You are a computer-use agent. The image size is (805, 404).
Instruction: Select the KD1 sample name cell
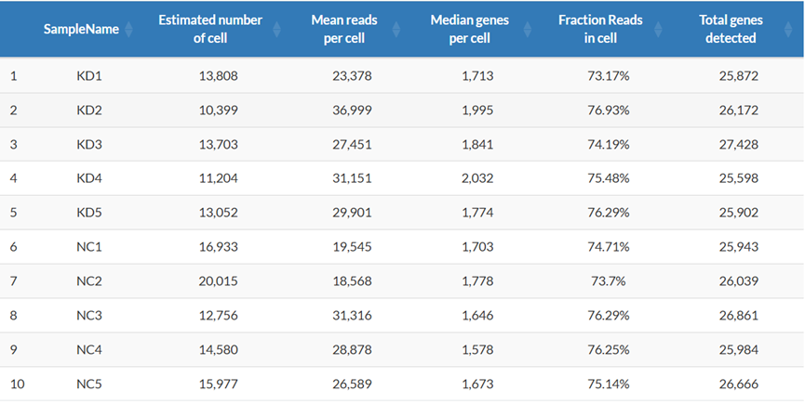[x=87, y=75]
